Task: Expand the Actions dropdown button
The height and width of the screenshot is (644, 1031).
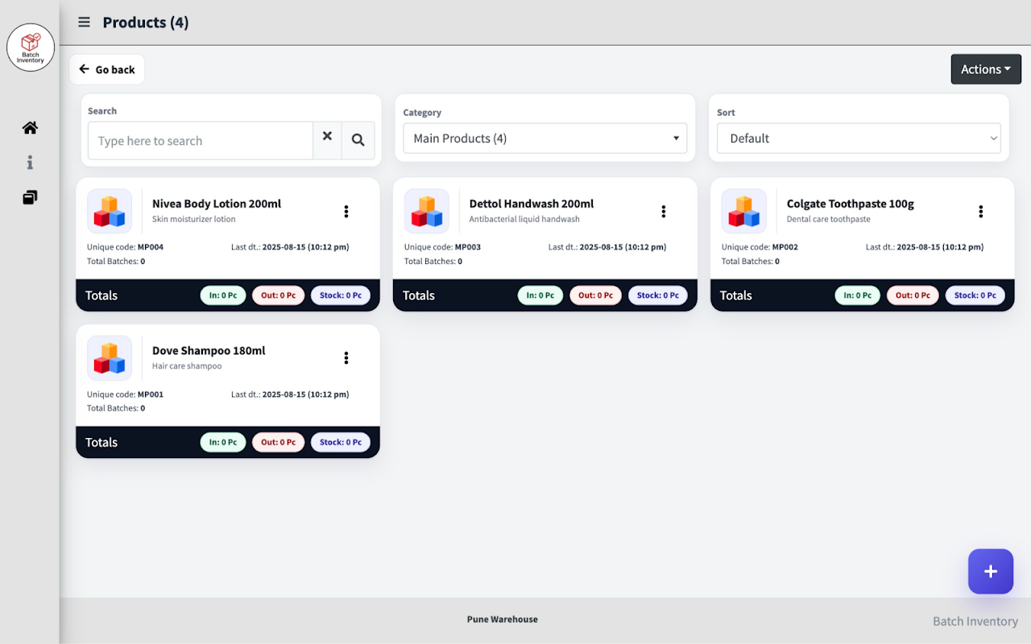Action: click(x=986, y=69)
